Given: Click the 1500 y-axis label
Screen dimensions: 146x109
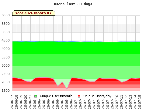Looking at the screenshot, I should click(x=5, y=91).
